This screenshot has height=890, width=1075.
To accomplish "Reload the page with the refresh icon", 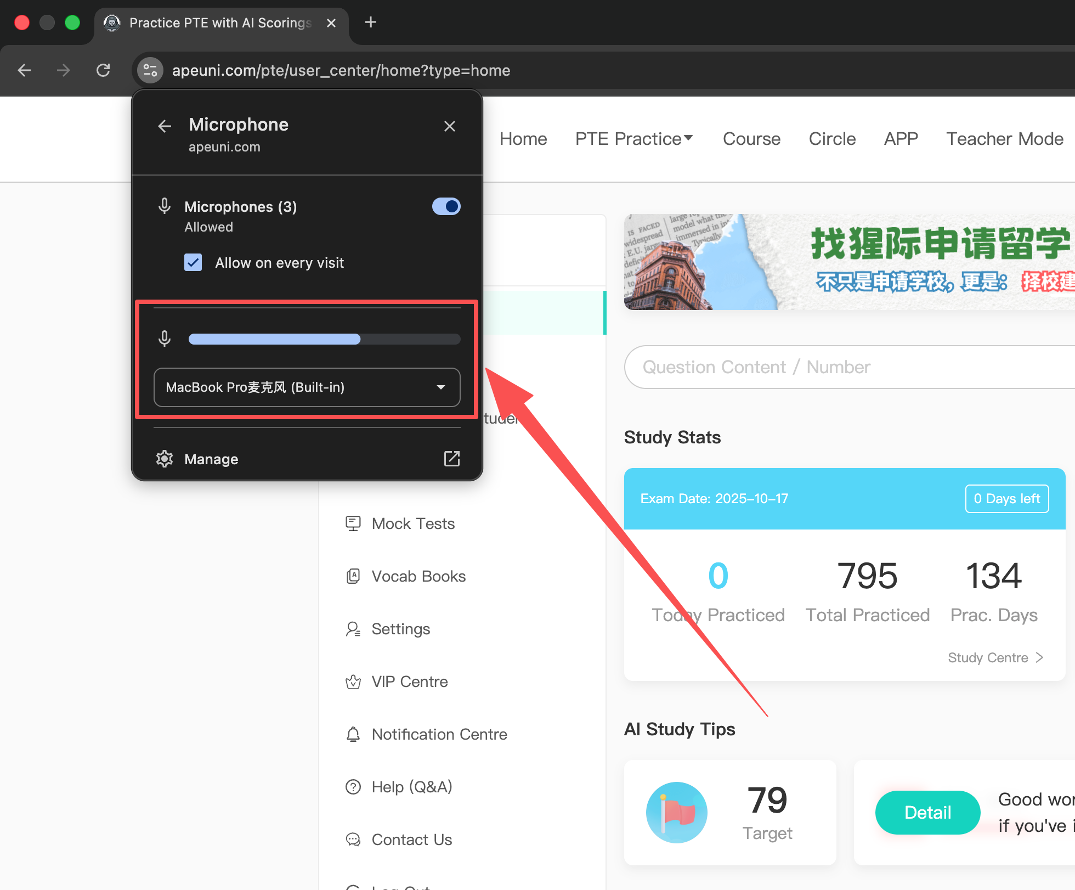I will click(103, 70).
